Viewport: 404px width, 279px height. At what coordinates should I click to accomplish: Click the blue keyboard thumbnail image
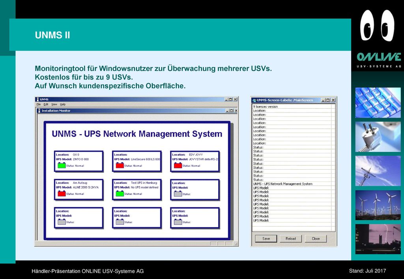(x=378, y=103)
